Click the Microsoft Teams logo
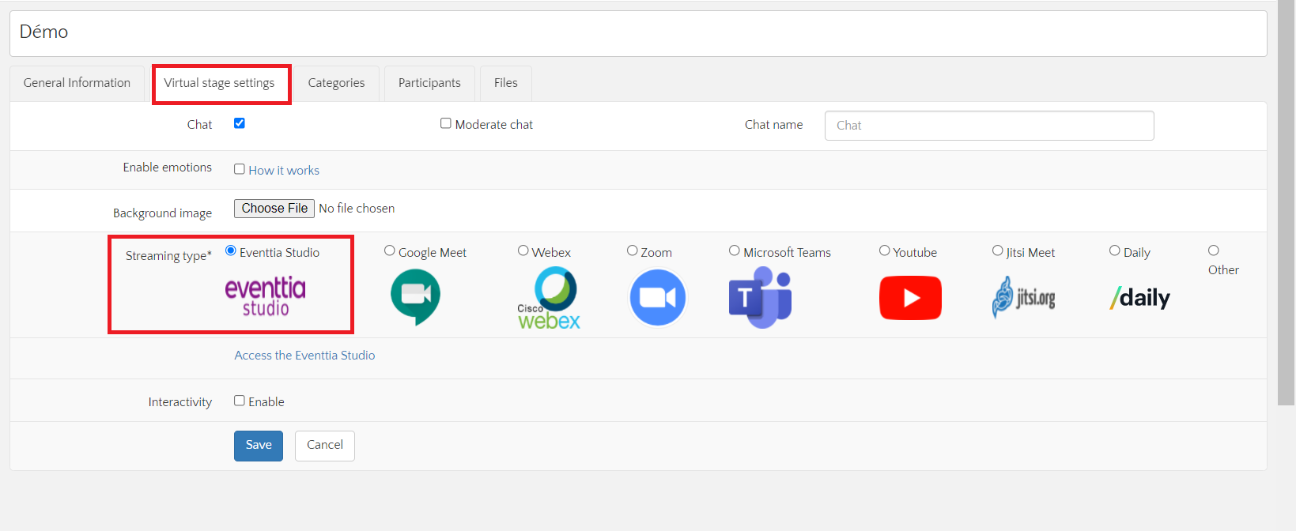The width and height of the screenshot is (1296, 531). pos(760,298)
